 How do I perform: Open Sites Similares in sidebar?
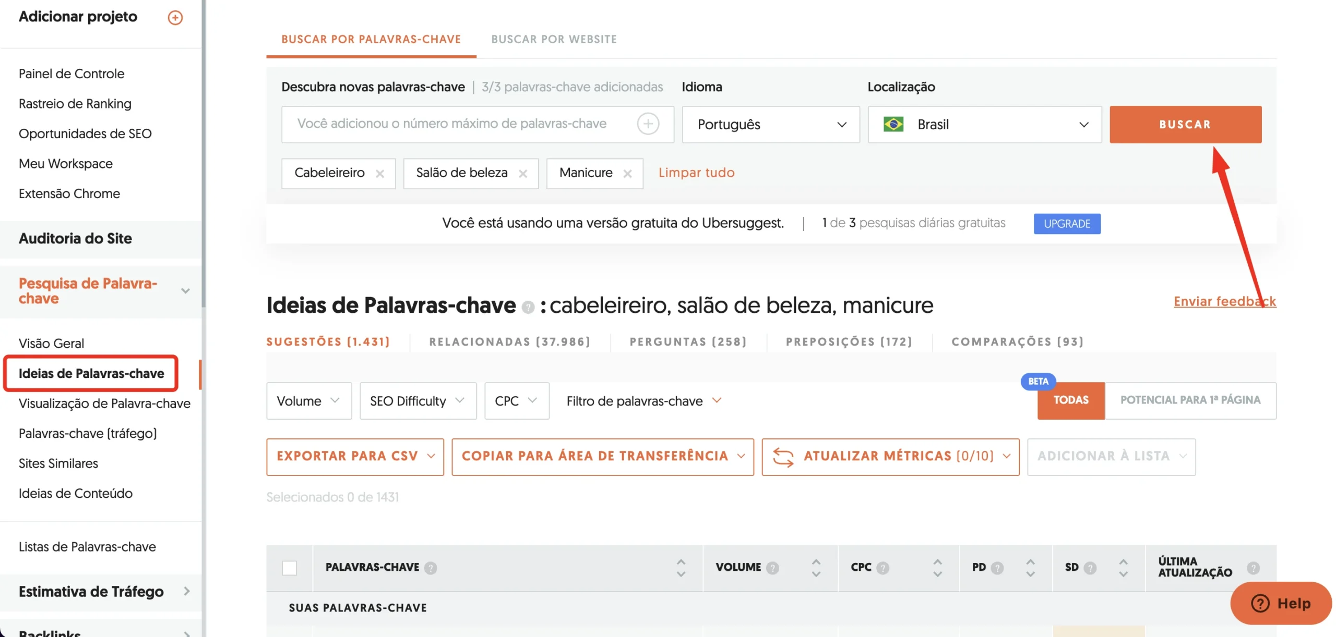58,463
